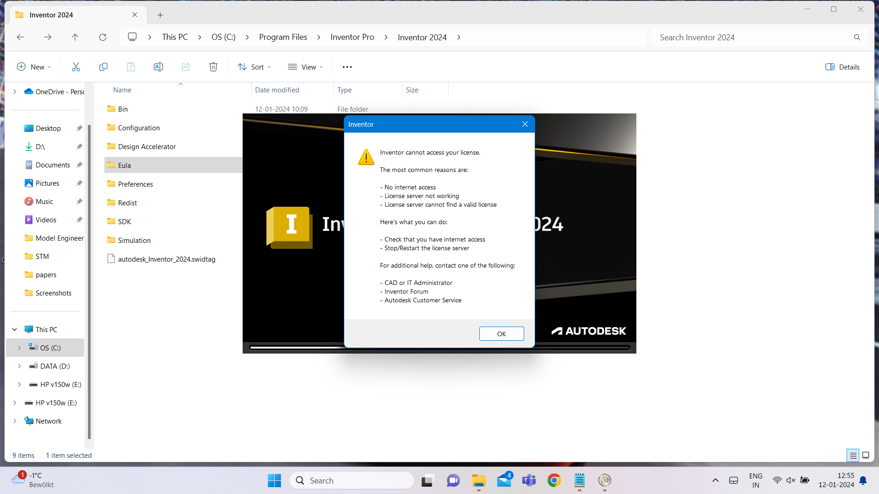Image resolution: width=879 pixels, height=494 pixels.
Task: Open the View dropdown
Action: tap(306, 67)
